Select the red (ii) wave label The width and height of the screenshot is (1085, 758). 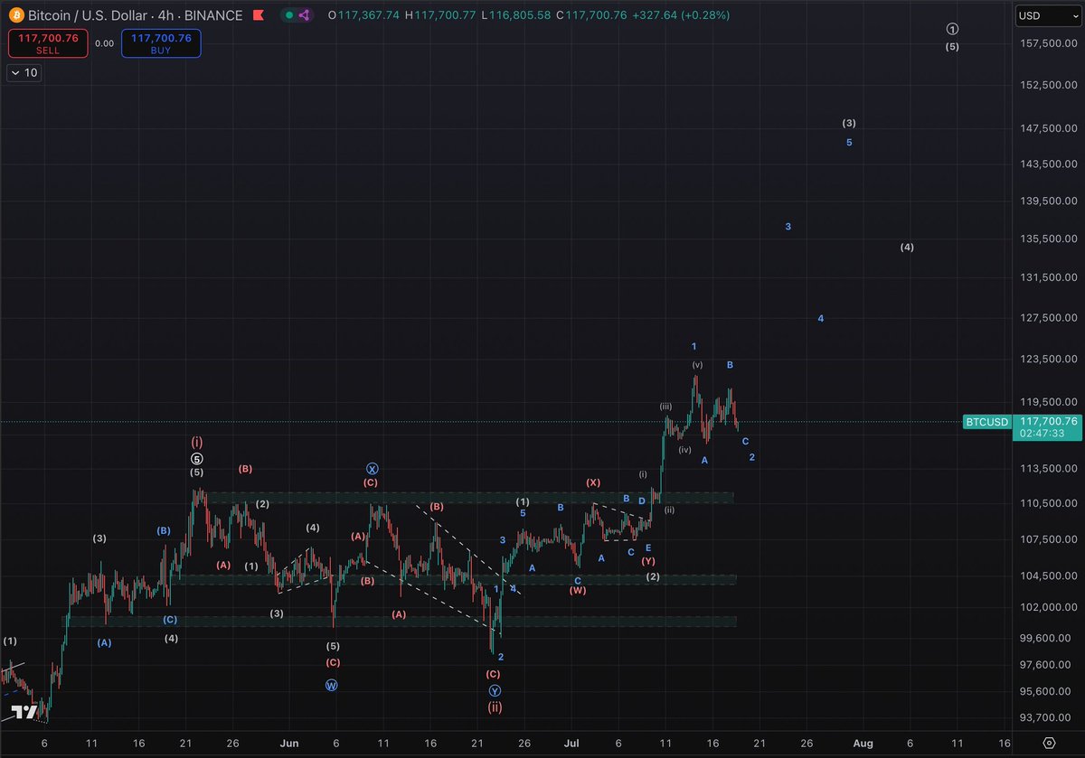click(495, 707)
